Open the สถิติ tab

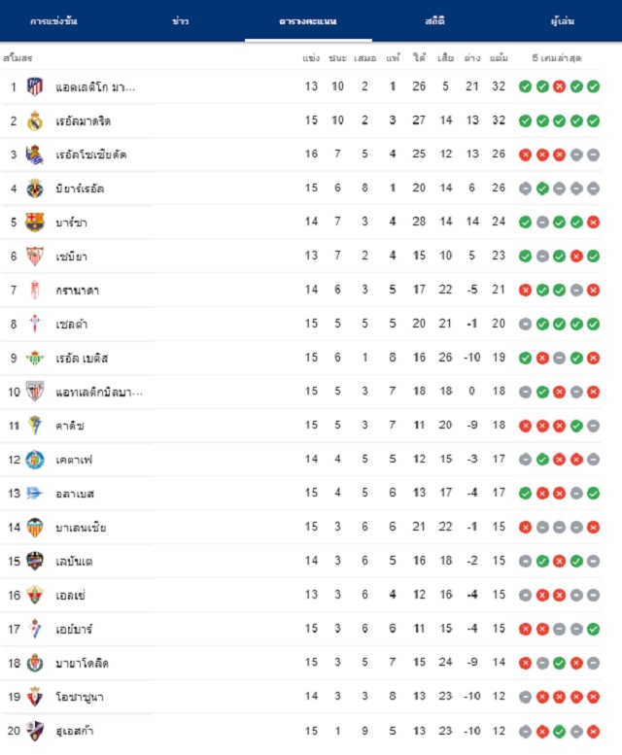tap(435, 21)
